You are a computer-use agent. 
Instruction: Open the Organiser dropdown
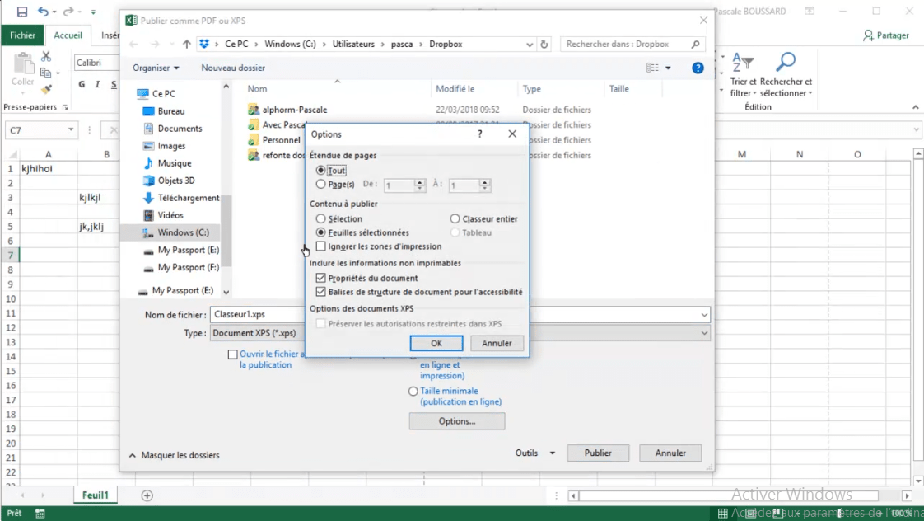(155, 68)
